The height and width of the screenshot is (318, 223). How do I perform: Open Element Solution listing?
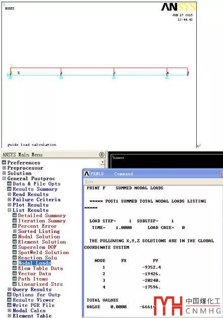pos(42,242)
